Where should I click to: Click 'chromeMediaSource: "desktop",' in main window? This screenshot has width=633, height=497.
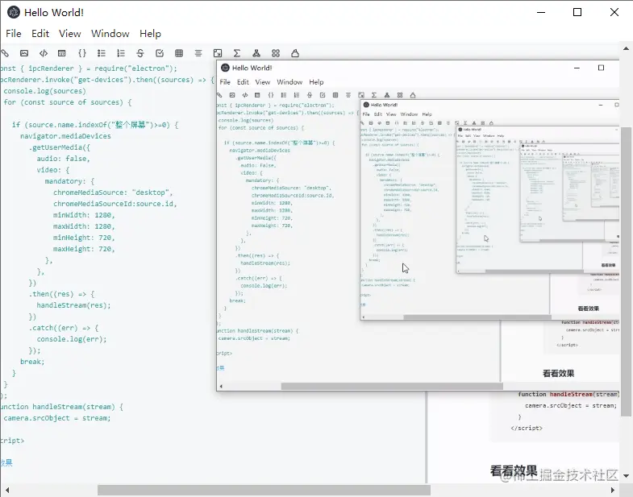tap(113, 193)
